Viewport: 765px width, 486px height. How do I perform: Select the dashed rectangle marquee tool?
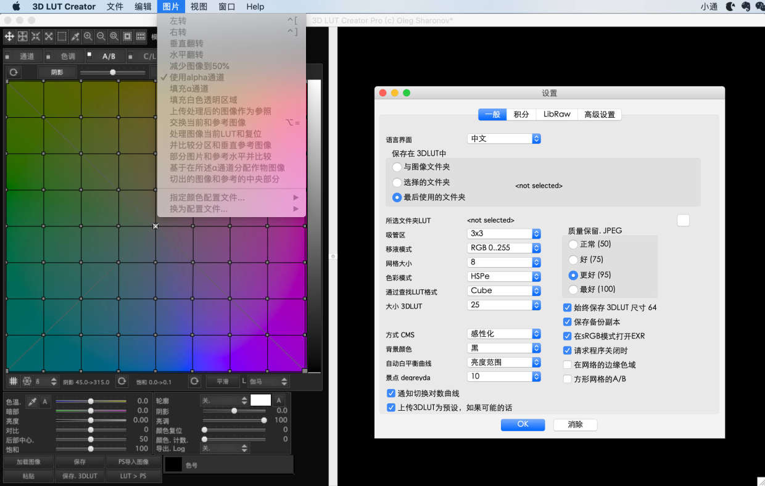[x=62, y=36]
